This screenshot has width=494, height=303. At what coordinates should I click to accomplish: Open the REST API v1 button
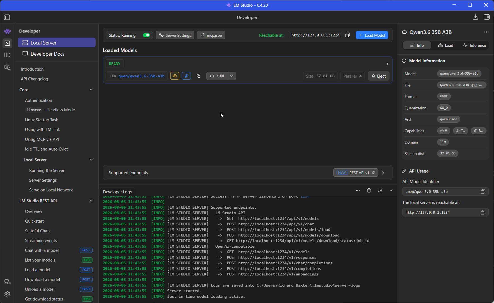pyautogui.click(x=356, y=173)
